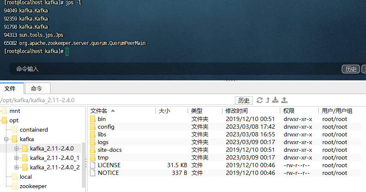Switch to the 文件 tab
Image resolution: width=366 pixels, height=192 pixels.
point(12,89)
